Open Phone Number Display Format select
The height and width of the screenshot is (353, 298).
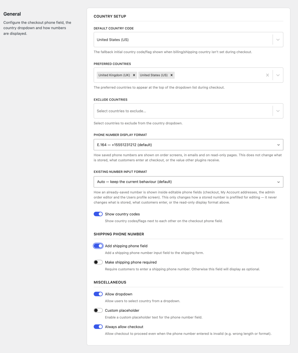[189, 145]
